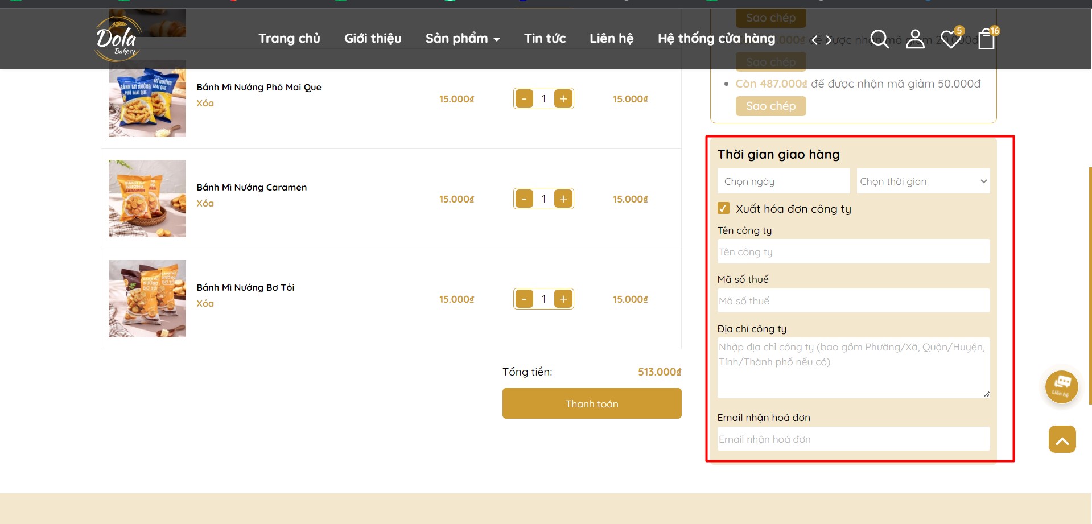Open Liên hệ page
1092x524 pixels.
(611, 38)
